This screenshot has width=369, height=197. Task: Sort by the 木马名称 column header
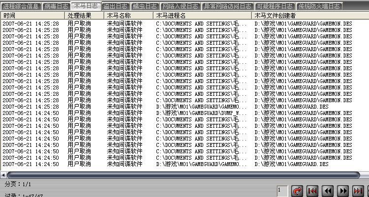tap(128, 16)
